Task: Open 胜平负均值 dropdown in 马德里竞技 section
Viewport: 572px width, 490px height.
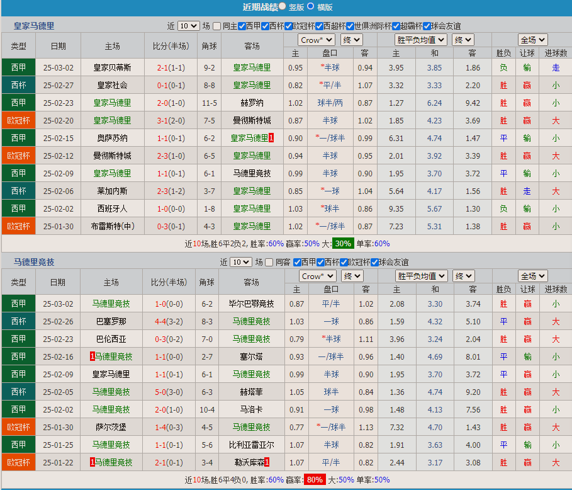Action: tap(422, 276)
